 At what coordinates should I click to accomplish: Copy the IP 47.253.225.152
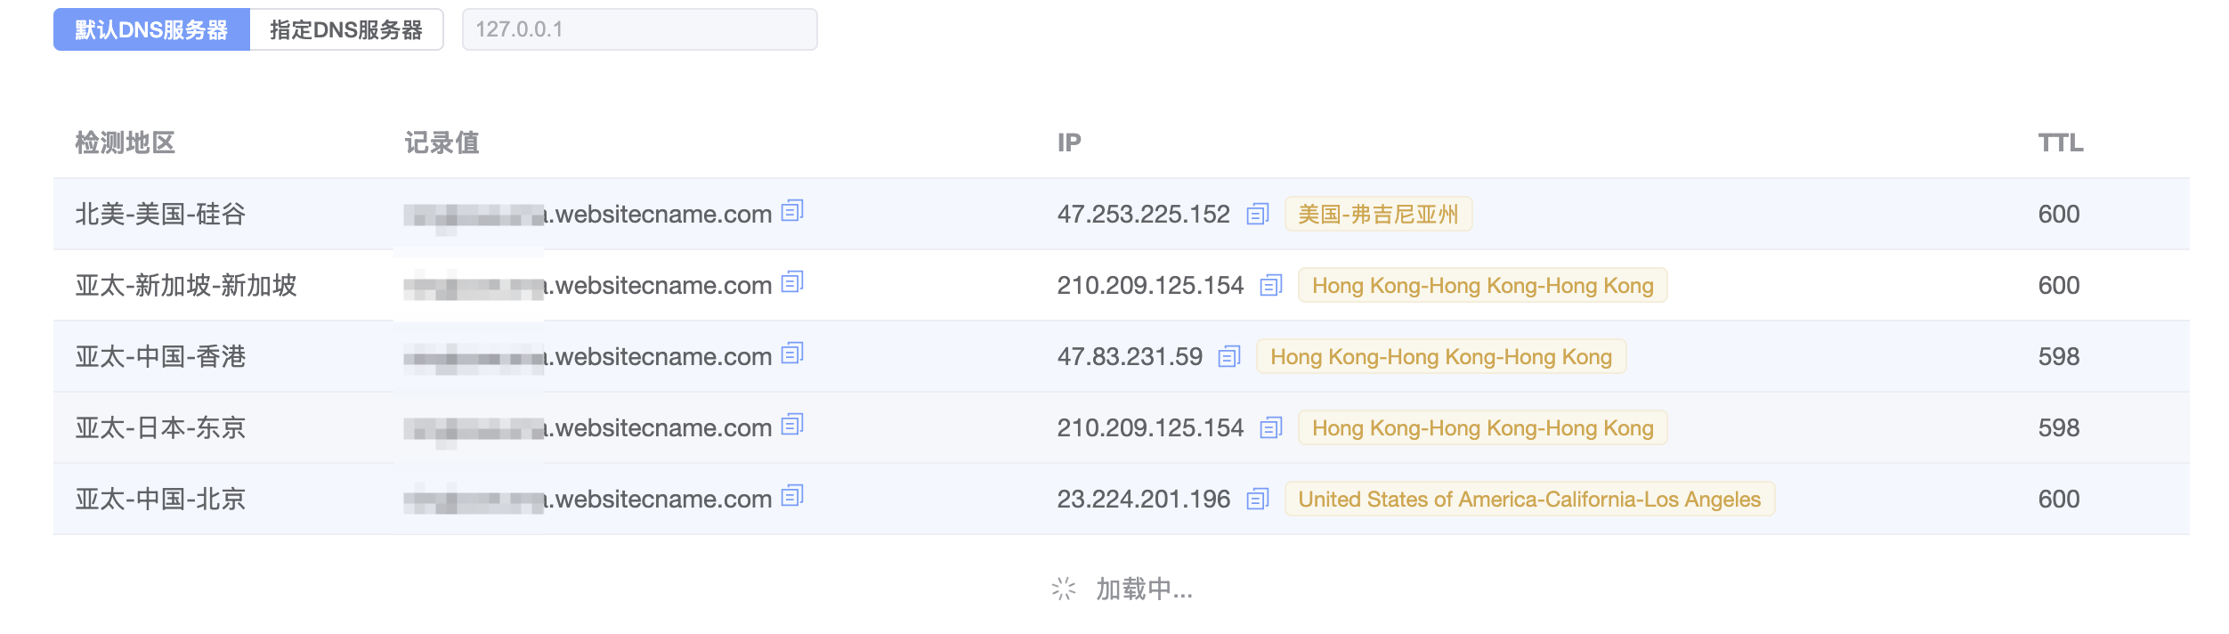[x=1258, y=214]
